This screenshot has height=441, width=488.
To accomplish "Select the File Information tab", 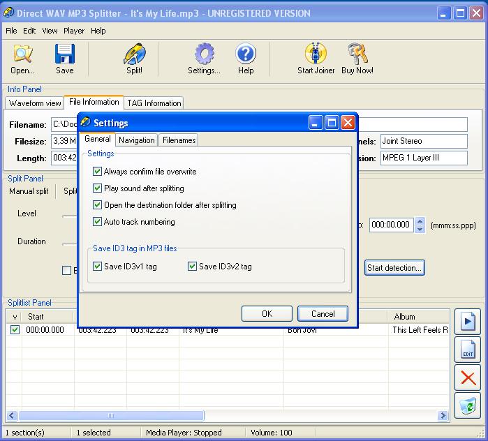I will pyautogui.click(x=94, y=102).
